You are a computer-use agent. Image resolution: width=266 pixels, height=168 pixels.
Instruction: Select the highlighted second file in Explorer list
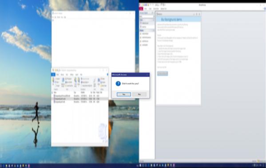coord(80,99)
